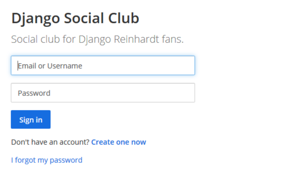Follow the I forgot my password link
Viewport: 282px width, 174px height.
point(47,160)
